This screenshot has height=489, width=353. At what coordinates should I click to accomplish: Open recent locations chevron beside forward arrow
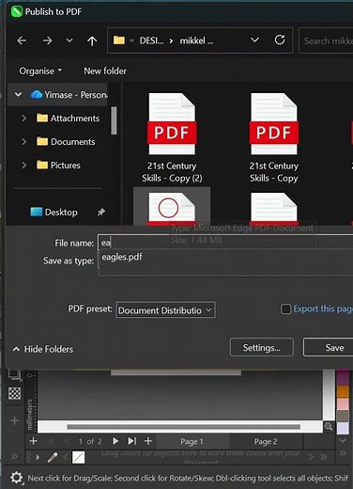(69, 40)
